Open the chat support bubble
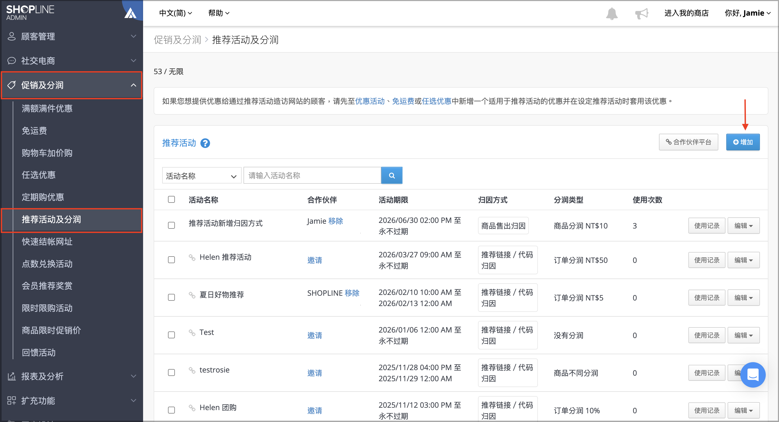 (753, 374)
